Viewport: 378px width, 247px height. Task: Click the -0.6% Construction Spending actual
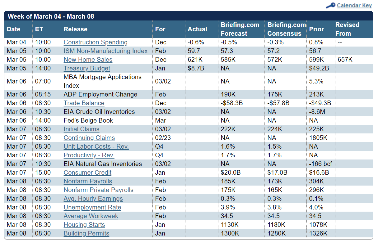click(196, 42)
